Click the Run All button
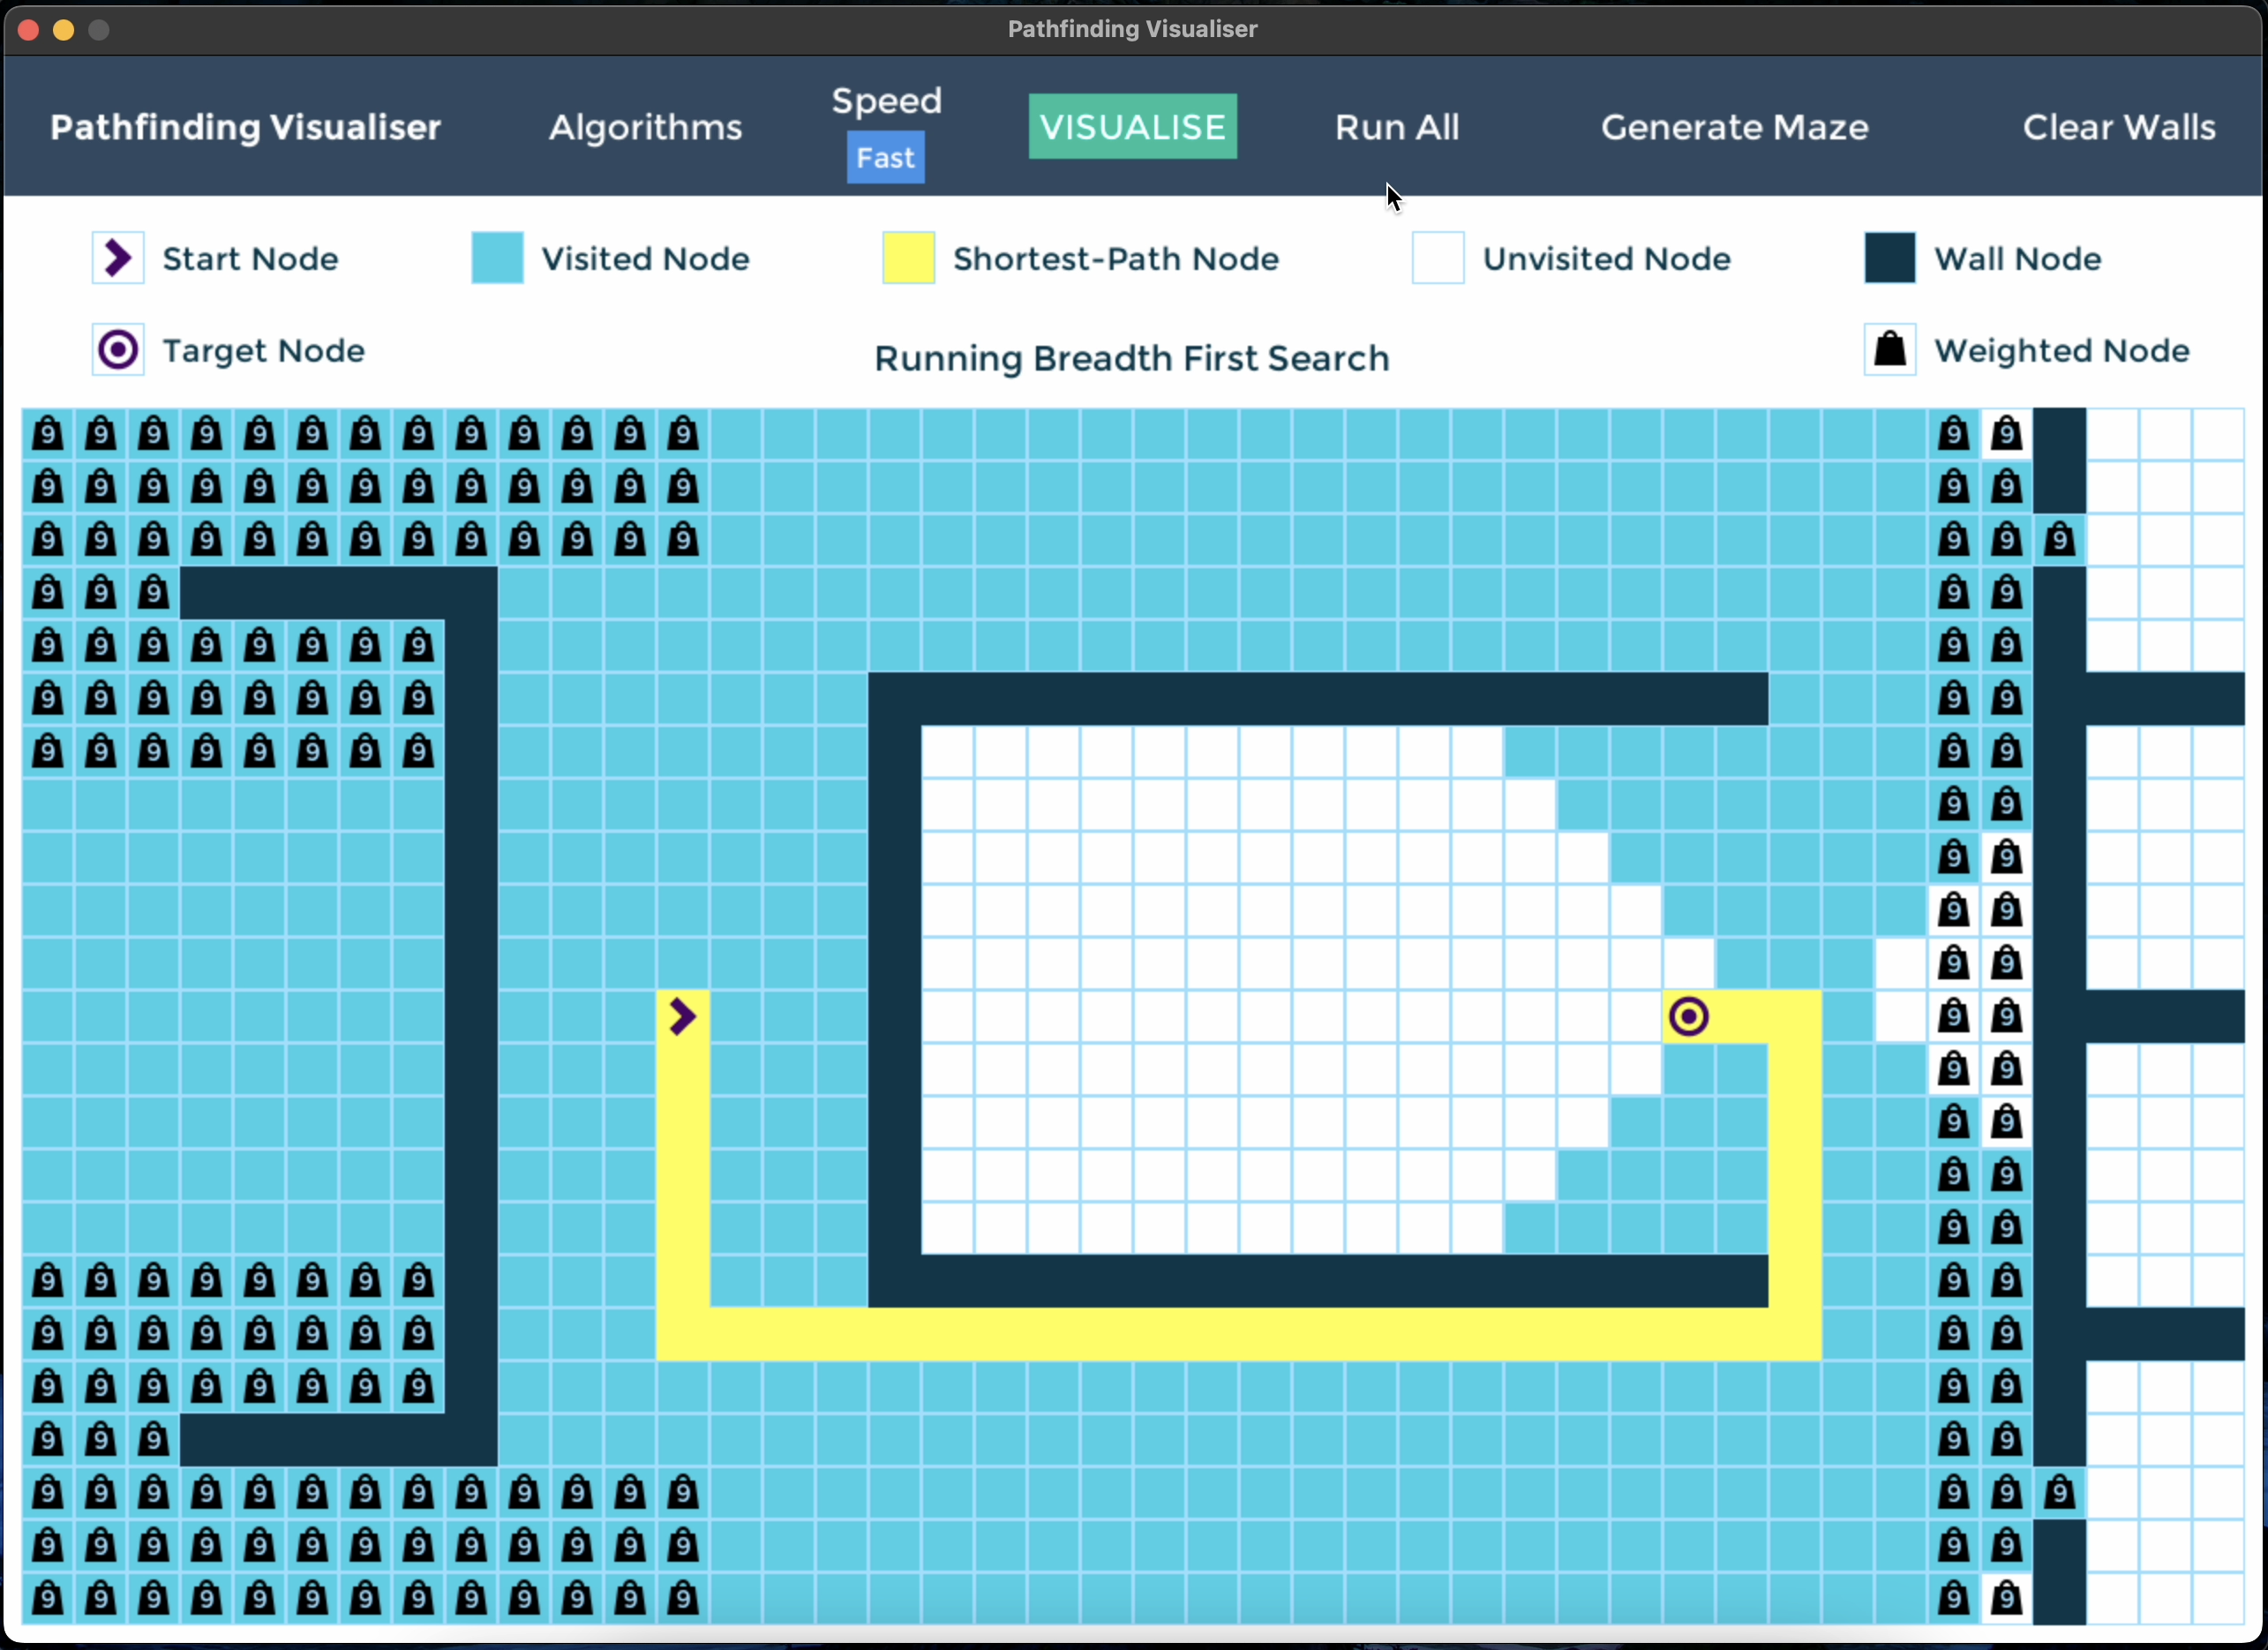The image size is (2268, 1650). click(x=1397, y=127)
